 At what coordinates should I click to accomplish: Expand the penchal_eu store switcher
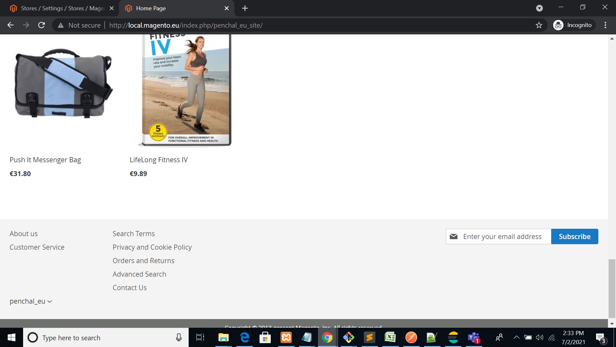click(31, 301)
